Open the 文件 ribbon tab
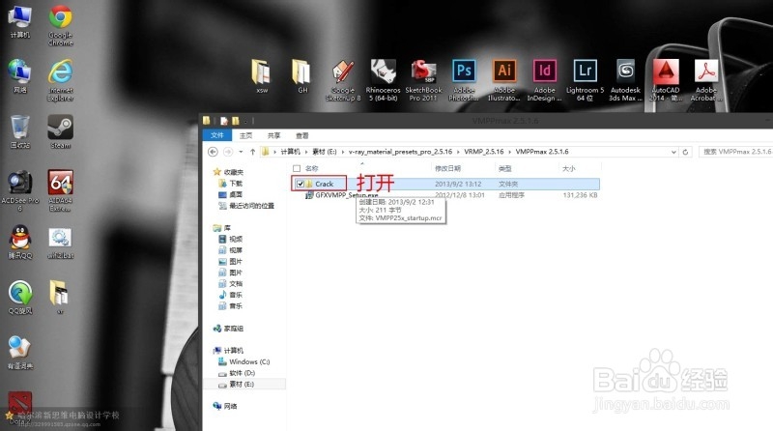Screen dimensions: 773x431 click(x=216, y=135)
